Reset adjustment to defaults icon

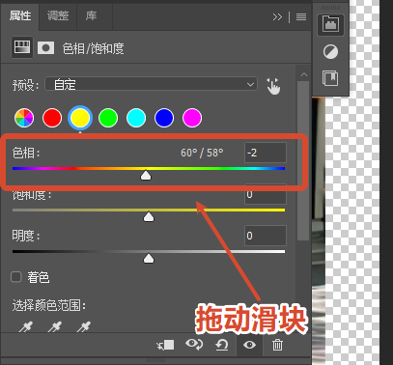[222, 345]
